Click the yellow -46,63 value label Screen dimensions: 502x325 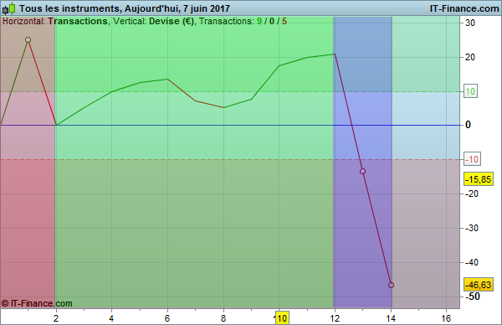pos(479,285)
